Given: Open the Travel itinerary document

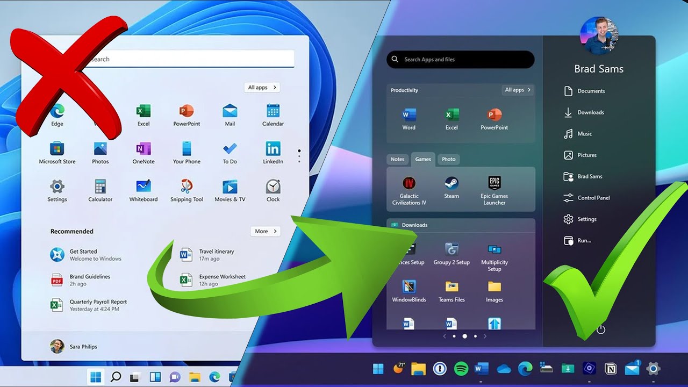Looking at the screenshot, I should click(x=207, y=255).
